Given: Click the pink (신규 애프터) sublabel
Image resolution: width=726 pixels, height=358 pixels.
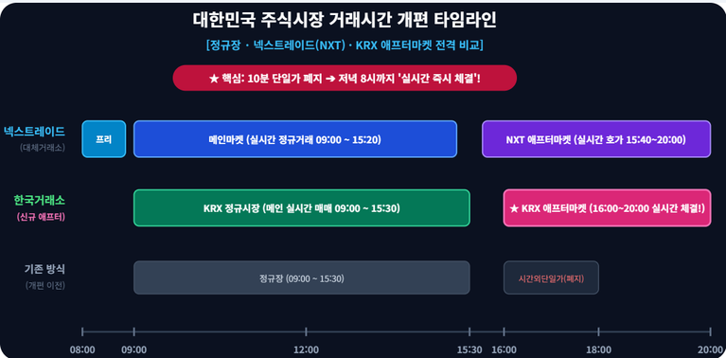Looking at the screenshot, I should click(42, 217).
